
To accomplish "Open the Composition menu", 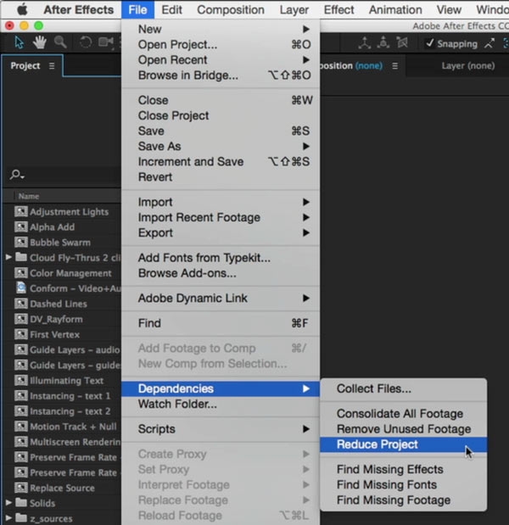I will (x=231, y=9).
